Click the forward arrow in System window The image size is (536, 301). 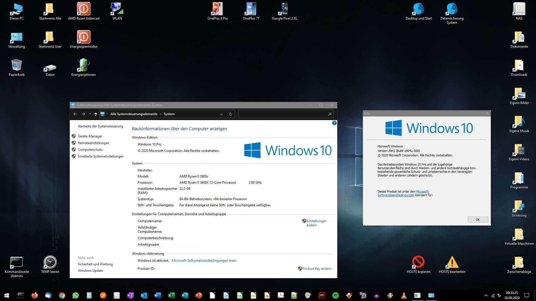tap(83, 114)
